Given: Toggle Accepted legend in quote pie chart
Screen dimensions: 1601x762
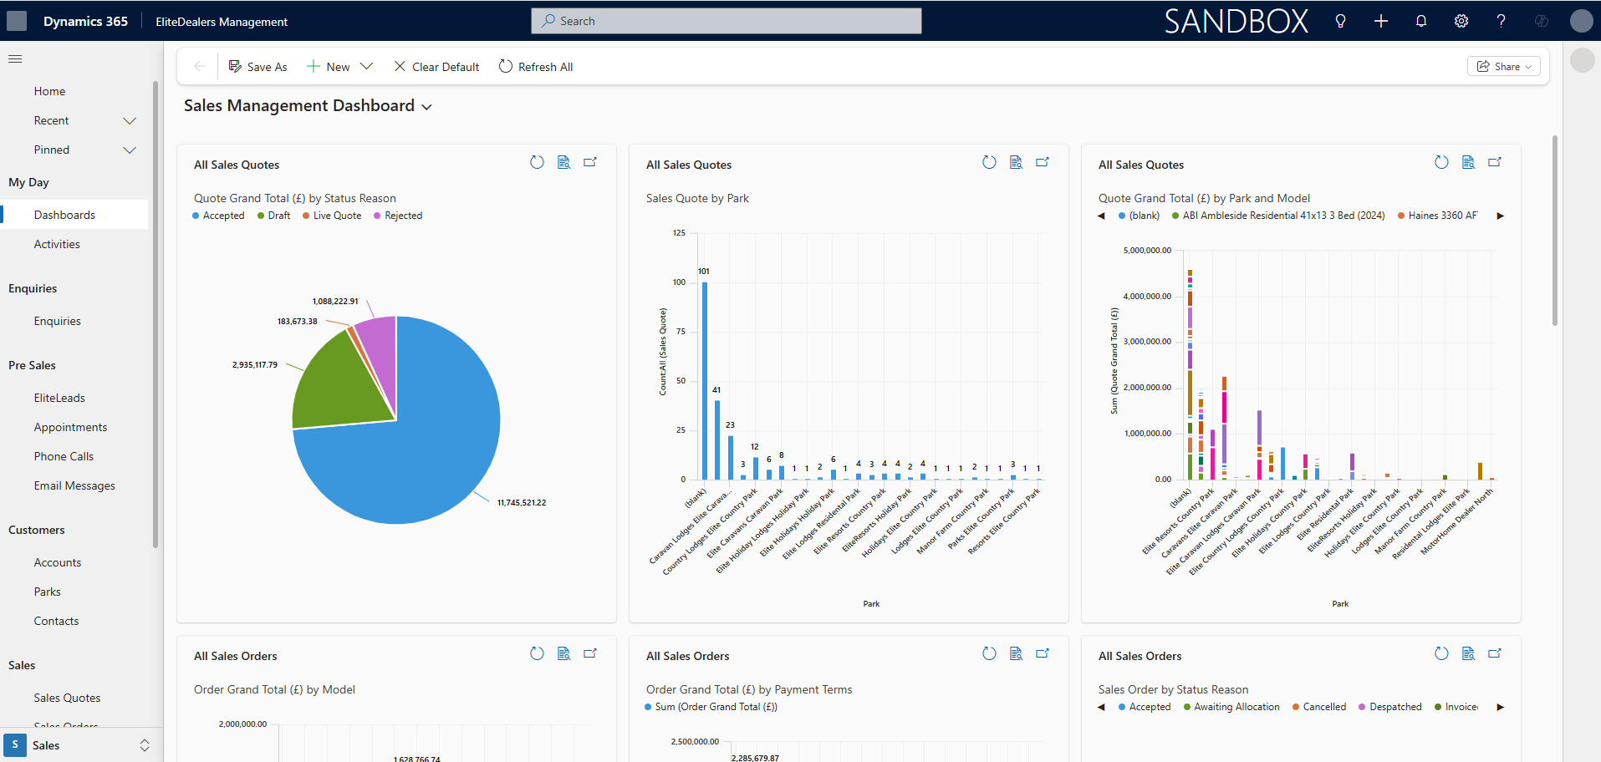Looking at the screenshot, I should (218, 216).
